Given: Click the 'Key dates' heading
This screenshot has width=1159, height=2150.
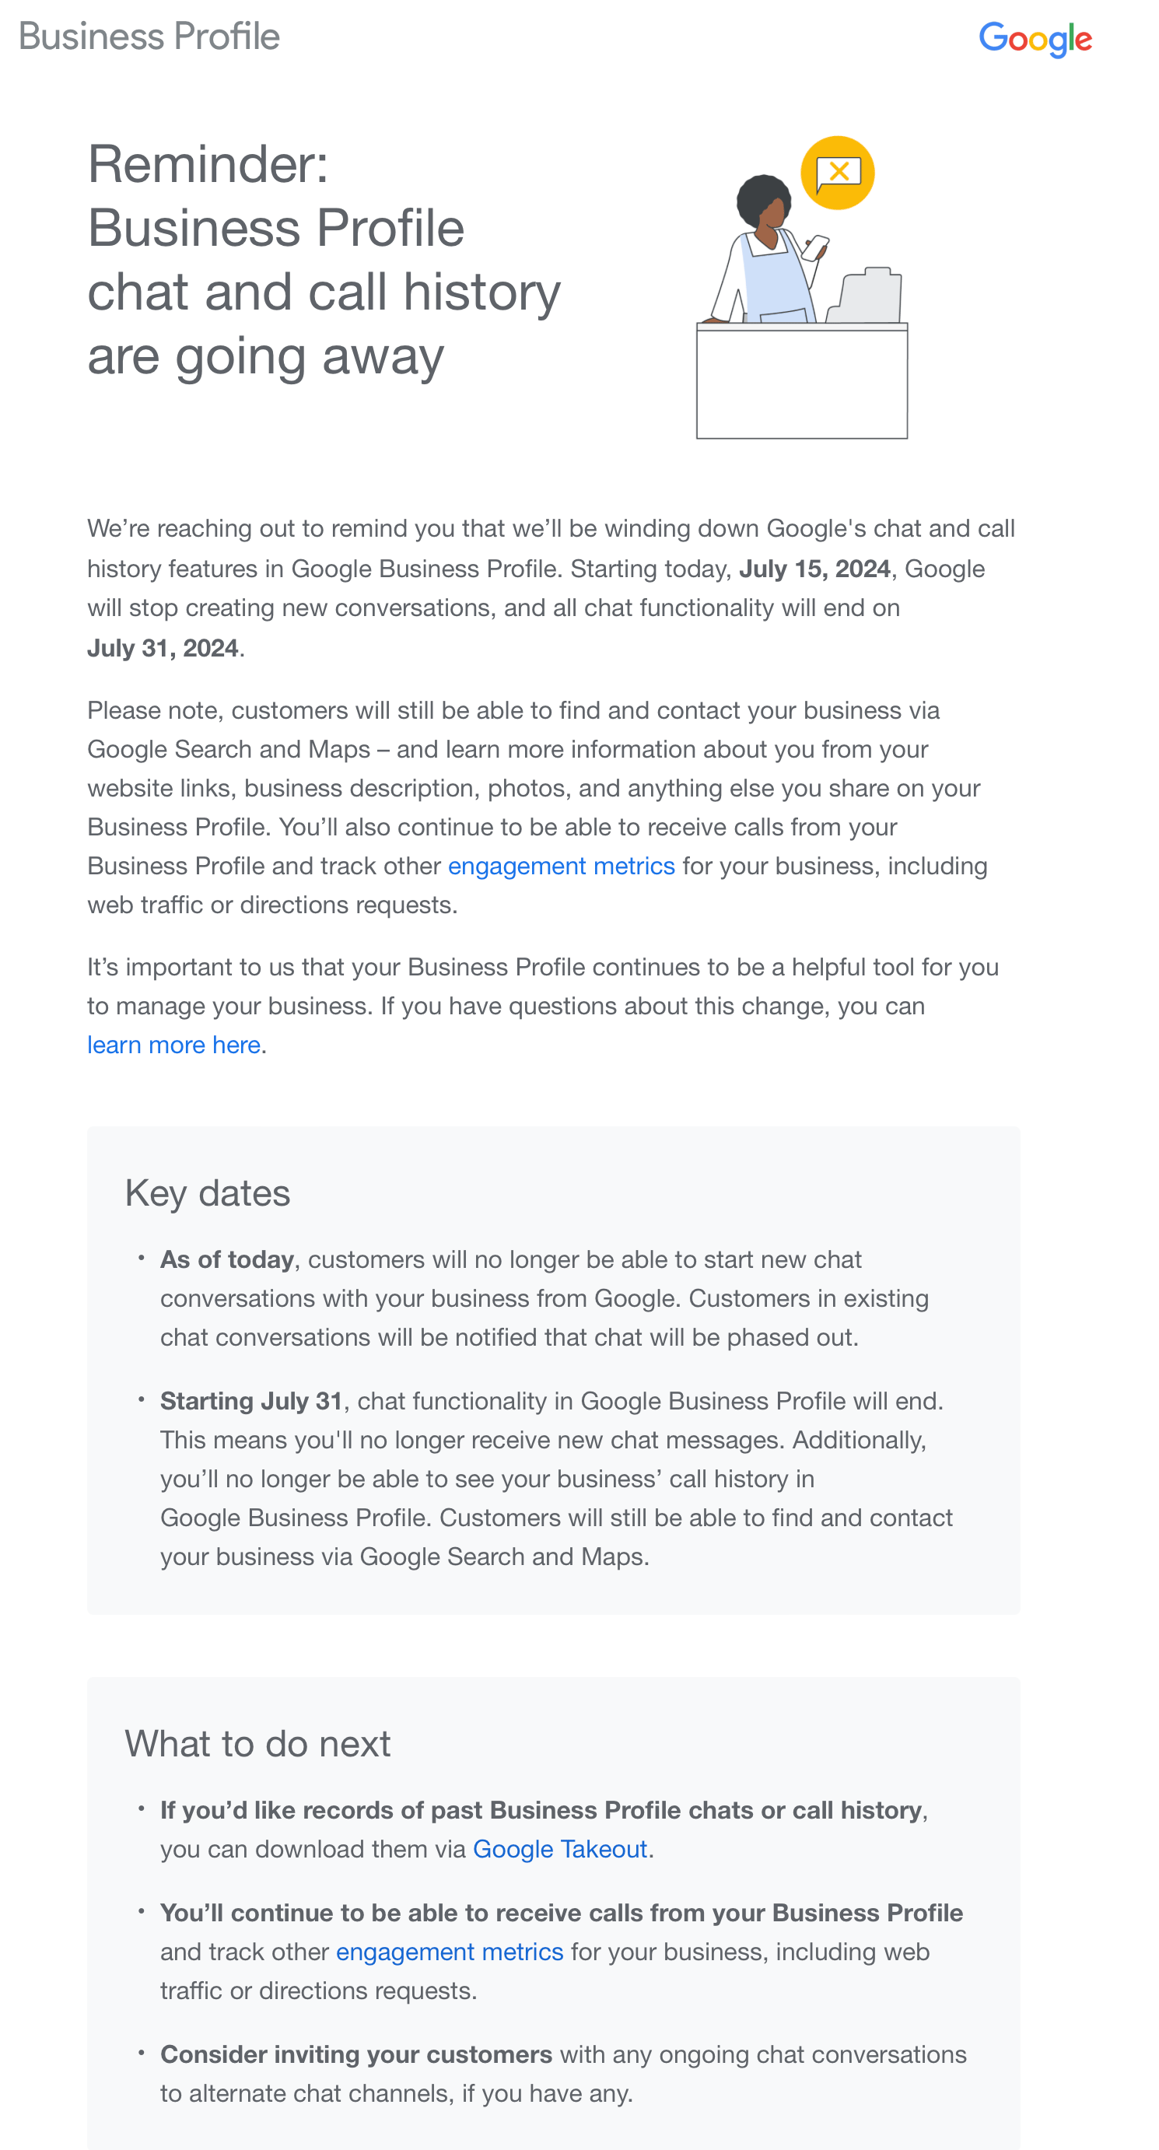Looking at the screenshot, I should click(x=207, y=1192).
